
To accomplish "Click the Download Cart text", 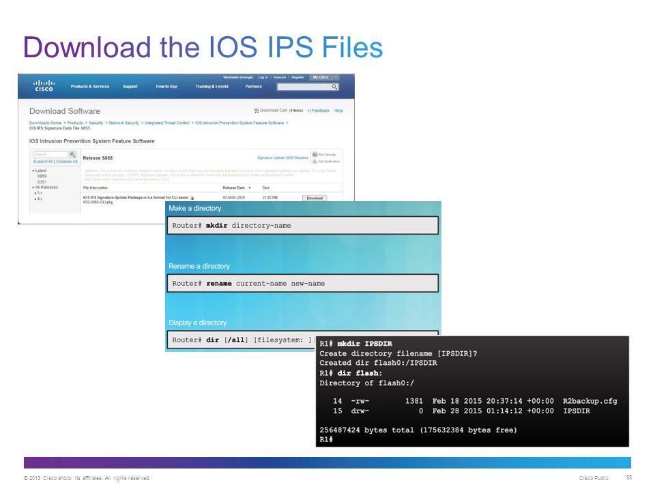I will point(274,110).
